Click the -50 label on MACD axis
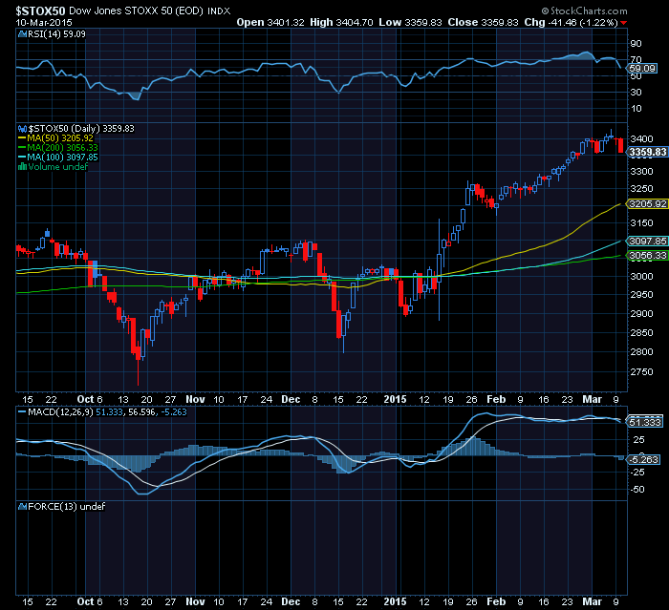The width and height of the screenshot is (669, 610). pyautogui.click(x=637, y=490)
